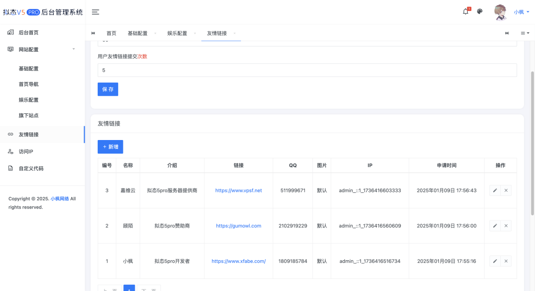Focus the 提交次数 input field showing 5
The width and height of the screenshot is (535, 291).
tap(307, 71)
